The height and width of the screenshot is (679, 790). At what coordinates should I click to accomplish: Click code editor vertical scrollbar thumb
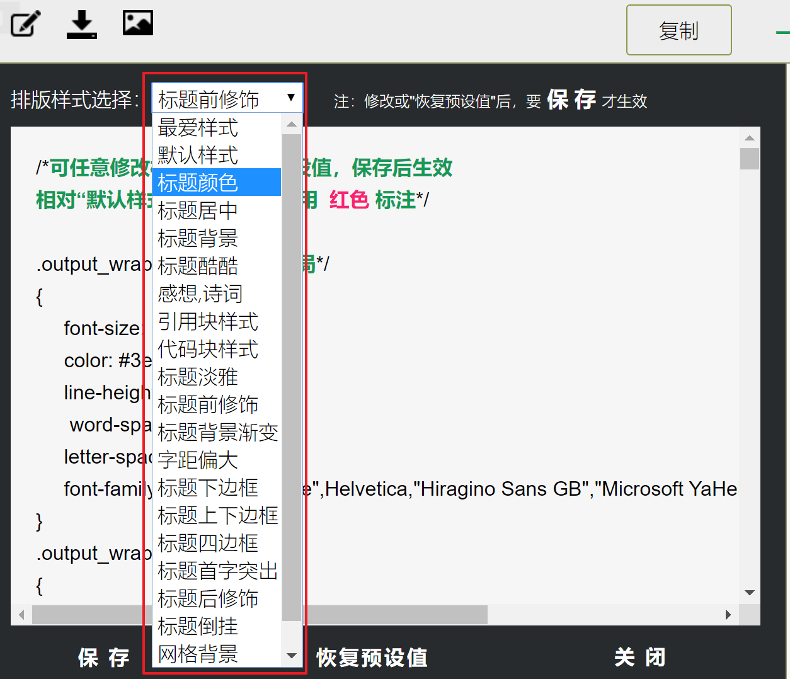pyautogui.click(x=750, y=159)
